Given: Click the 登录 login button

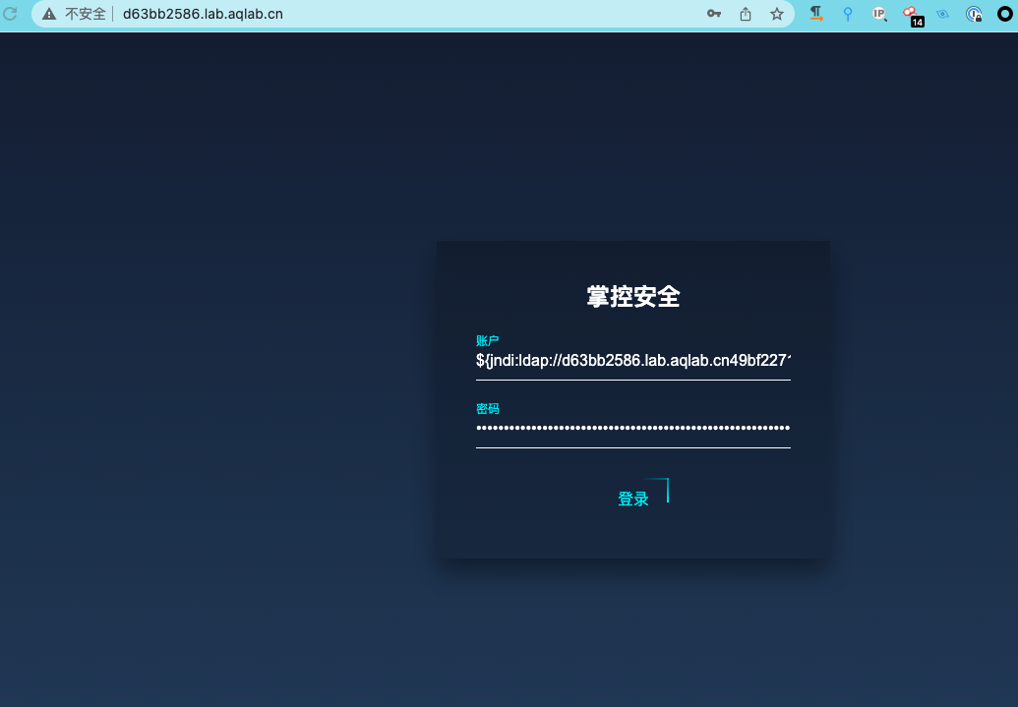Looking at the screenshot, I should 633,499.
